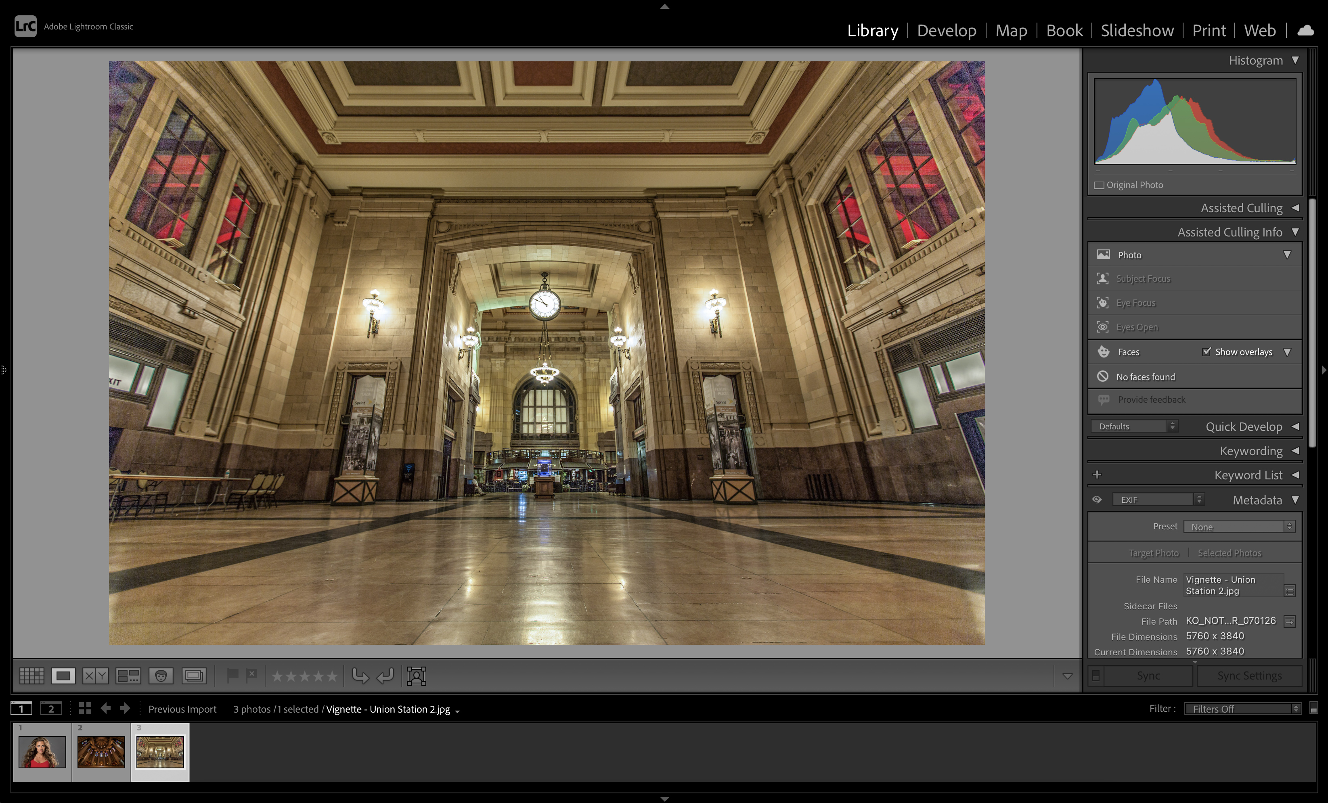Click Provide feedback link

[x=1151, y=399]
